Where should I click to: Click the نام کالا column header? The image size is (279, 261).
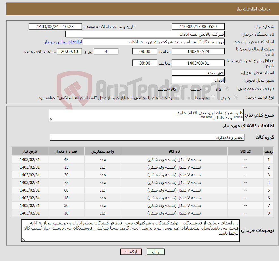(x=174, y=152)
